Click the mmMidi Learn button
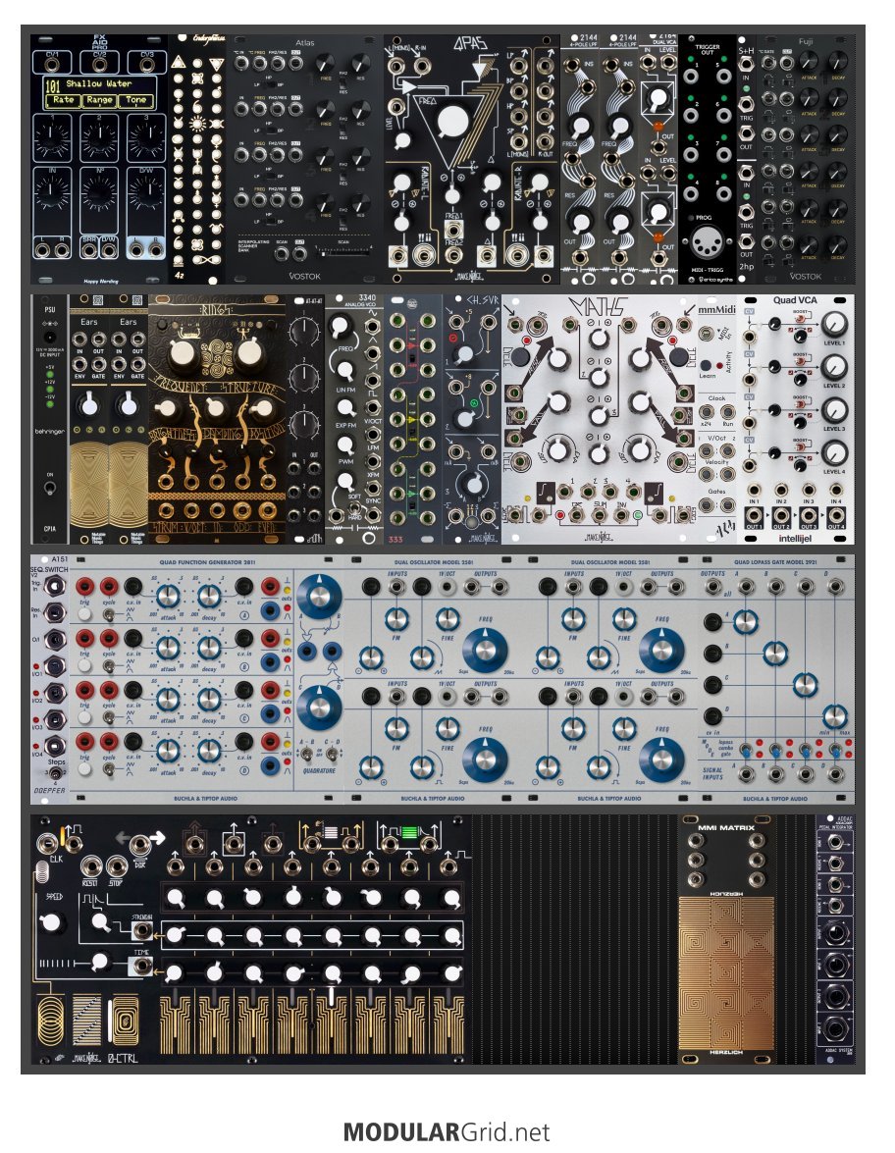The width and height of the screenshot is (895, 1153). tap(706, 365)
